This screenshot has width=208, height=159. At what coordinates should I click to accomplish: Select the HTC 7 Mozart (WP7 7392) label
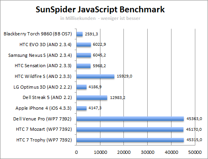click(44, 129)
